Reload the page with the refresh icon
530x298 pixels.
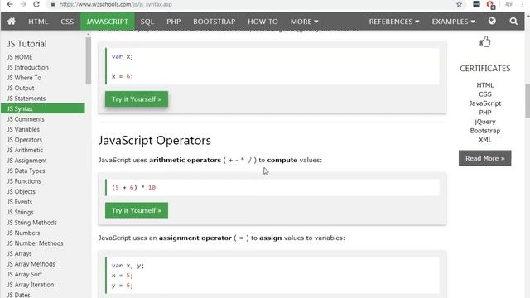[x=36, y=4]
